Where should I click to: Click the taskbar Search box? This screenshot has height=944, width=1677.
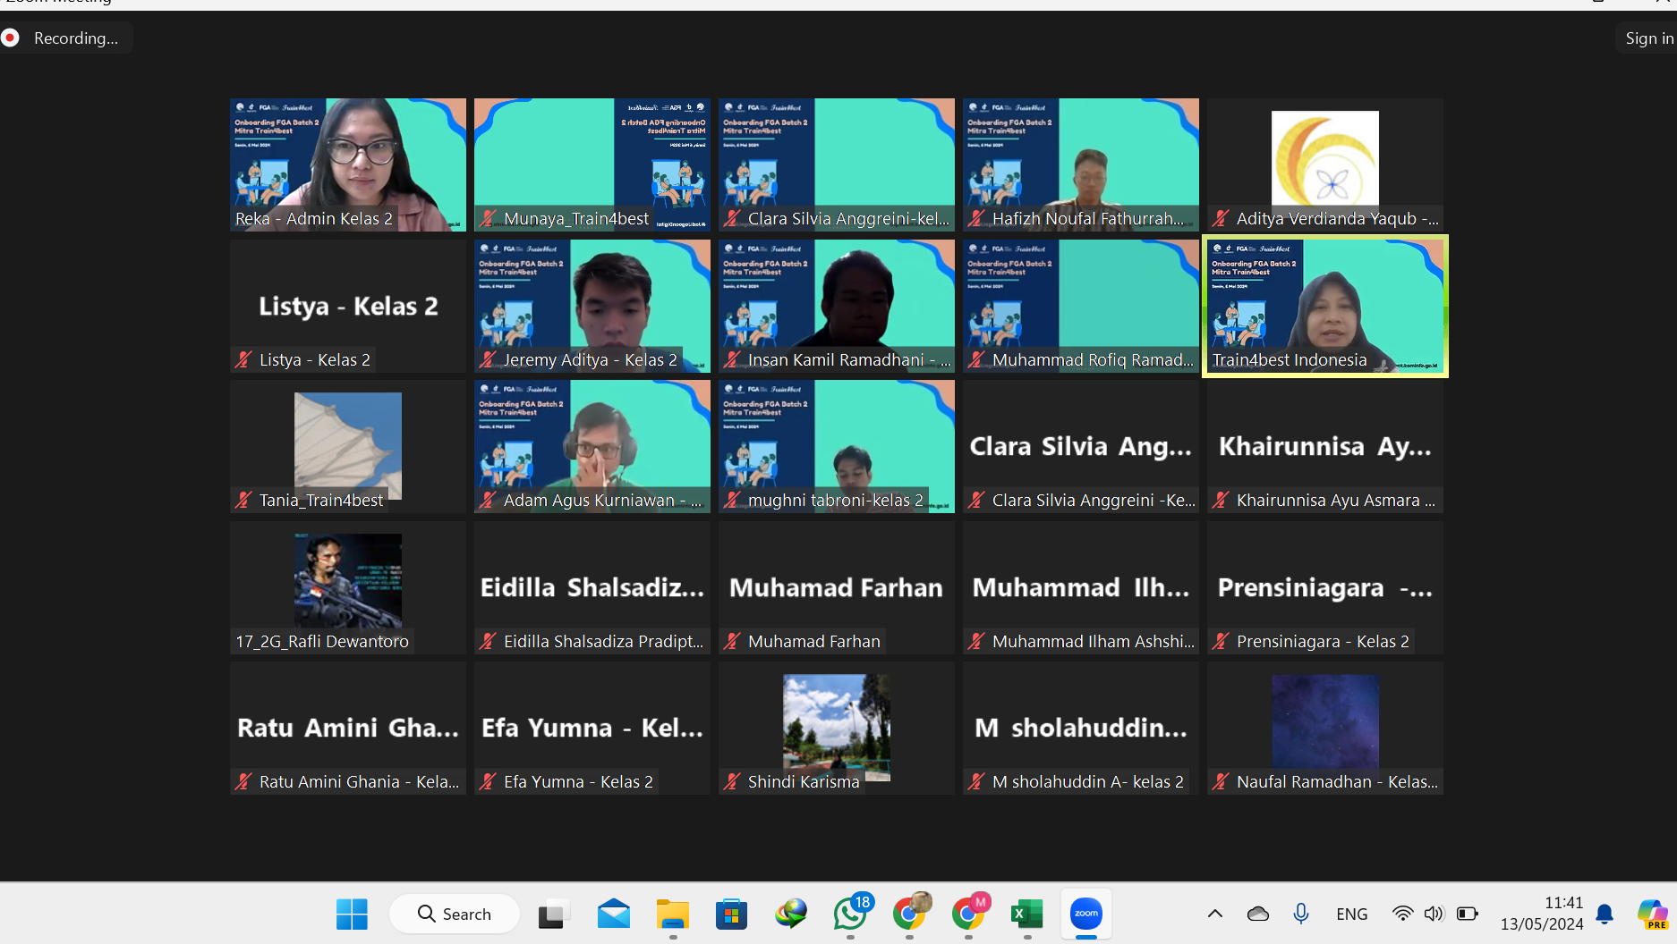click(x=455, y=914)
